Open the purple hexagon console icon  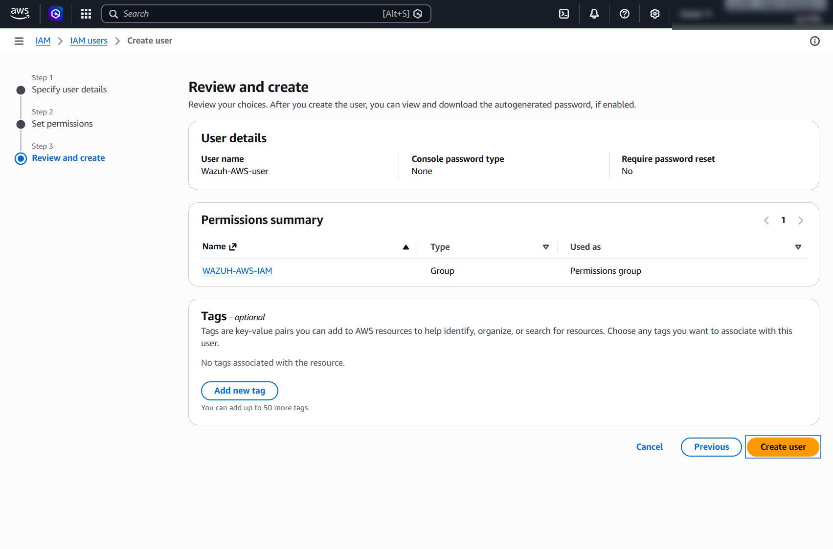[x=56, y=14]
